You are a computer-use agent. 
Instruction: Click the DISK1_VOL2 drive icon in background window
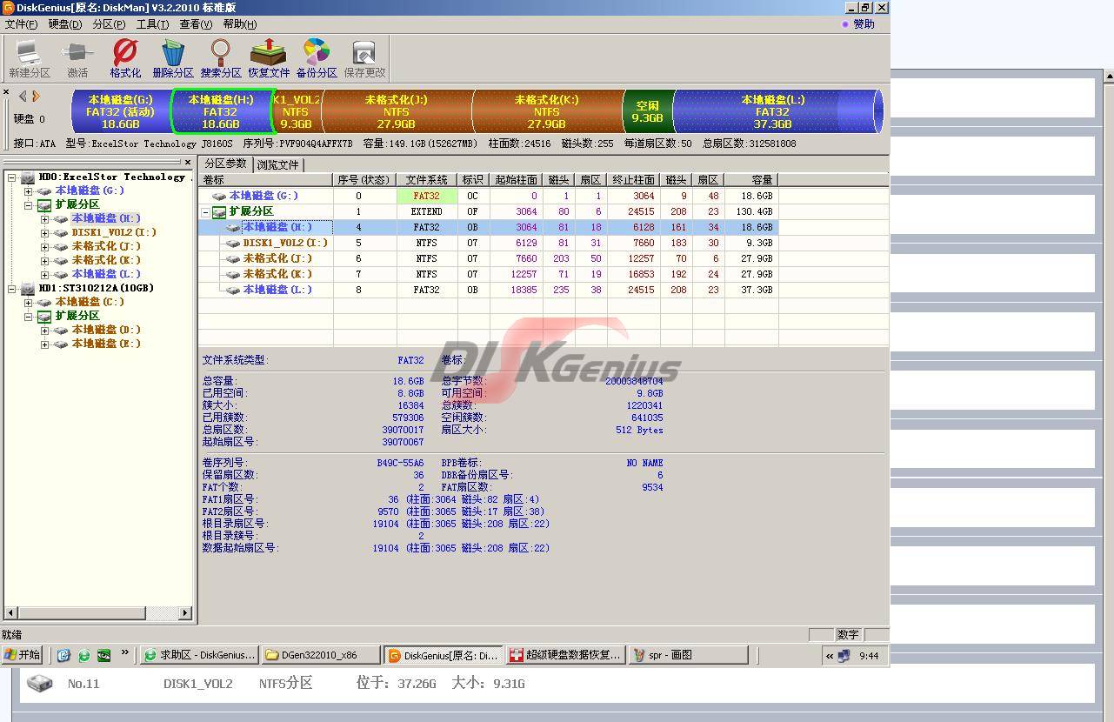coord(39,683)
